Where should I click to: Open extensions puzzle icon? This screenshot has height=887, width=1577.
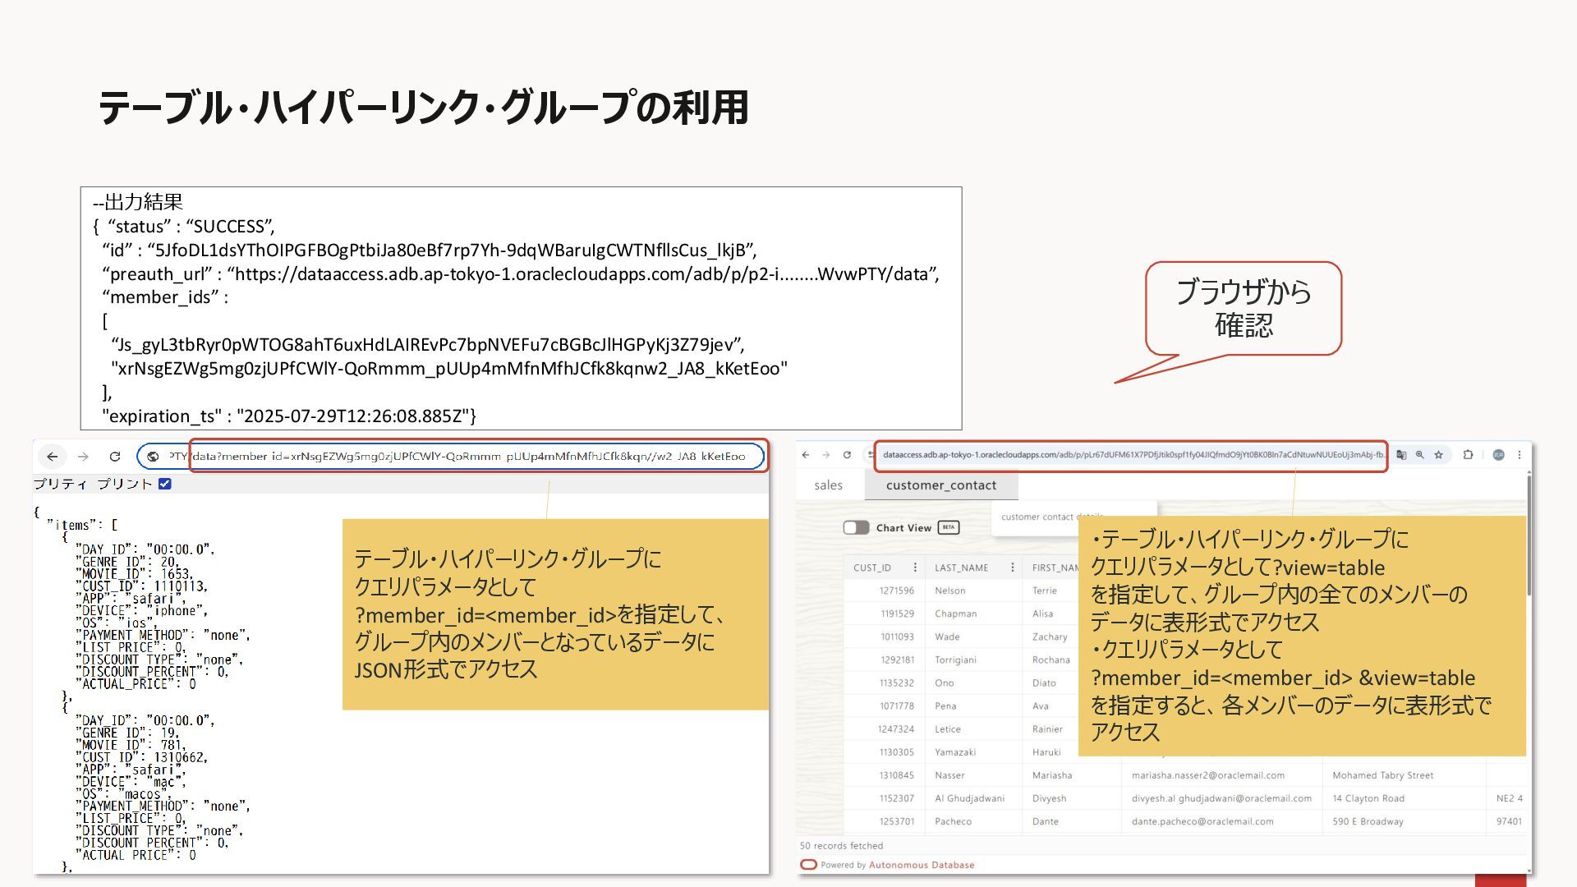[1468, 455]
